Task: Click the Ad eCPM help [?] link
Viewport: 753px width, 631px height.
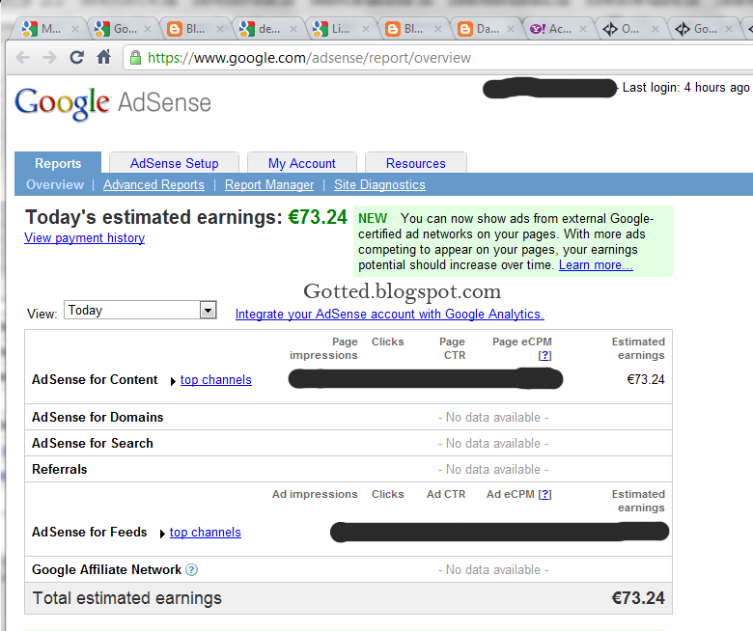Action: tap(545, 494)
